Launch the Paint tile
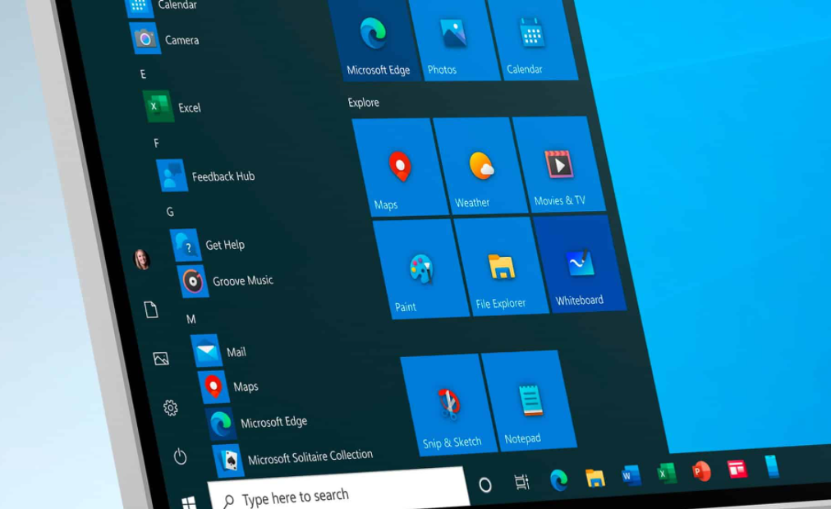Image resolution: width=831 pixels, height=509 pixels. [421, 269]
